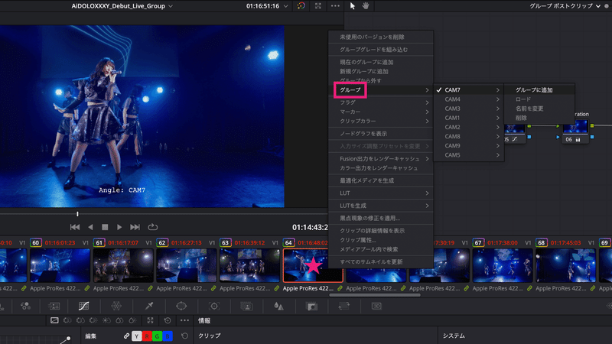612x344 pixels.
Task: Select clip 60 thumbnail
Action: [60, 265]
